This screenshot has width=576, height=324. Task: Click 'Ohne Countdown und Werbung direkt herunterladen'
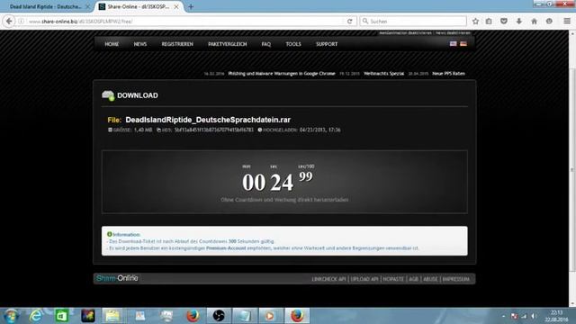pyautogui.click(x=284, y=200)
